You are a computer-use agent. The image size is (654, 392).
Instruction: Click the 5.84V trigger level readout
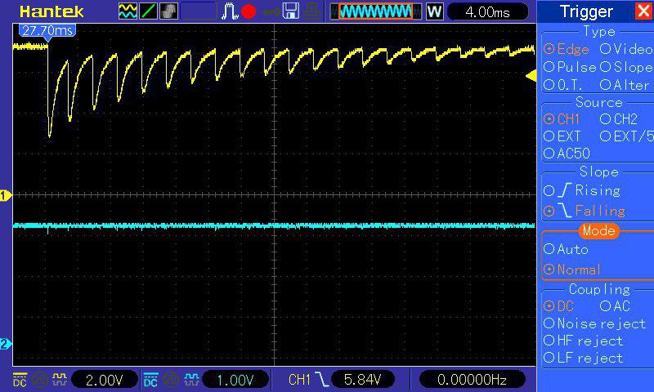click(362, 380)
